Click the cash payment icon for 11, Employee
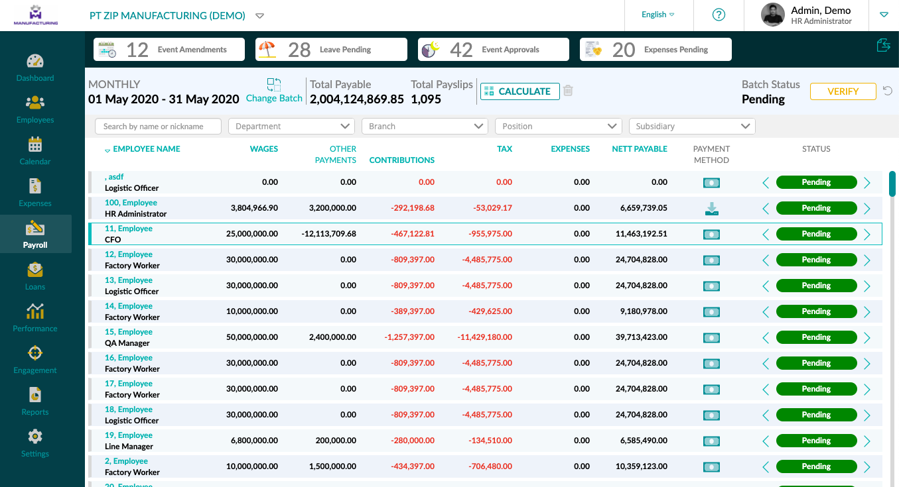The height and width of the screenshot is (487, 899). [x=711, y=235]
